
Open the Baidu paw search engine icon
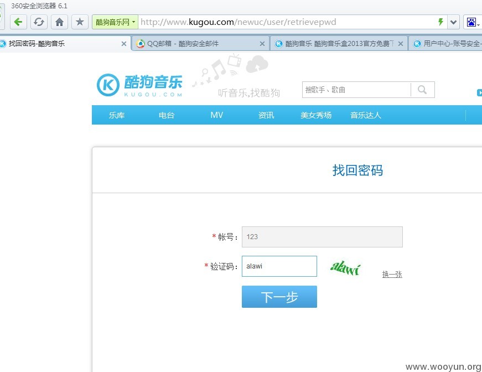[471, 22]
